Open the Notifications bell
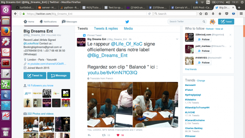Screen dimensions: 245x138 click(48, 22)
